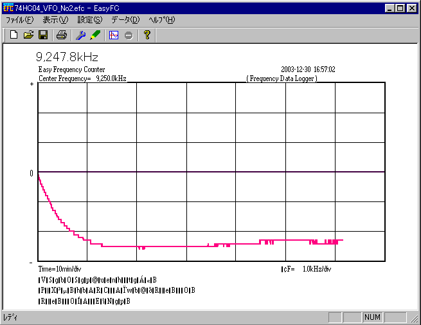
Task: Click the Easy Frequency Counter heading
Action: coord(72,70)
